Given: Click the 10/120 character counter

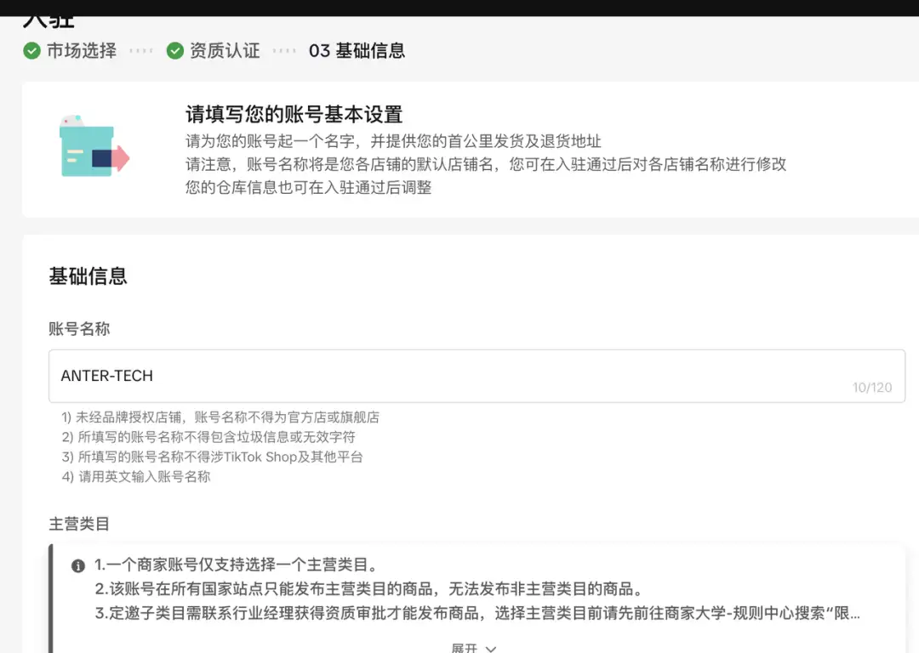Looking at the screenshot, I should tap(871, 388).
